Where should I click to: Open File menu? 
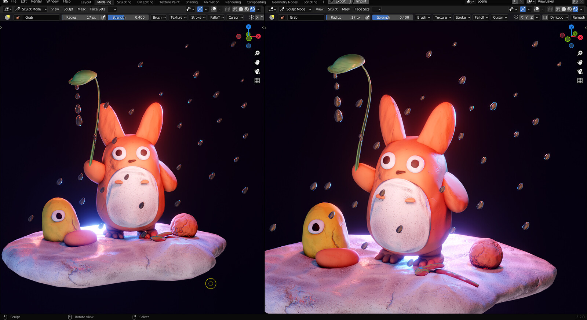pyautogui.click(x=14, y=1)
